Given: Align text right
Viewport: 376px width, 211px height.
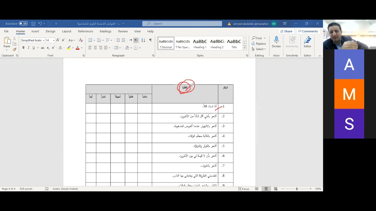Looking at the screenshot, I should click(x=100, y=48).
